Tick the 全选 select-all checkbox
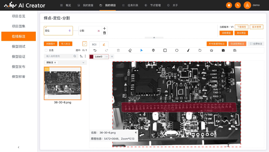Screen dimensions: 269x152 point(46,50)
